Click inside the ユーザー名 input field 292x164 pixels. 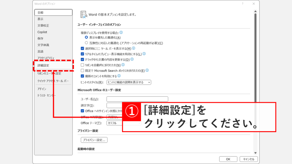tap(137, 99)
